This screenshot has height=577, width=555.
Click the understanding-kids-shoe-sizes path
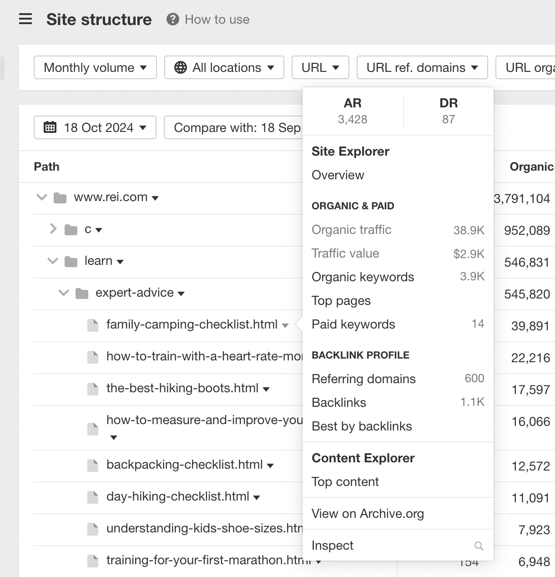204,528
